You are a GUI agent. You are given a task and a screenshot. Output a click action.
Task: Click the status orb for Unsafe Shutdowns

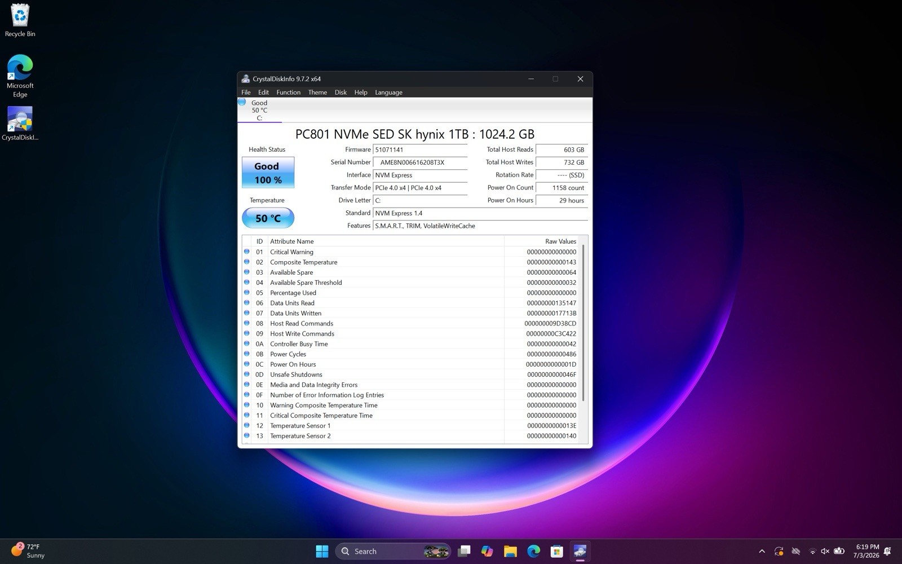coord(247,374)
